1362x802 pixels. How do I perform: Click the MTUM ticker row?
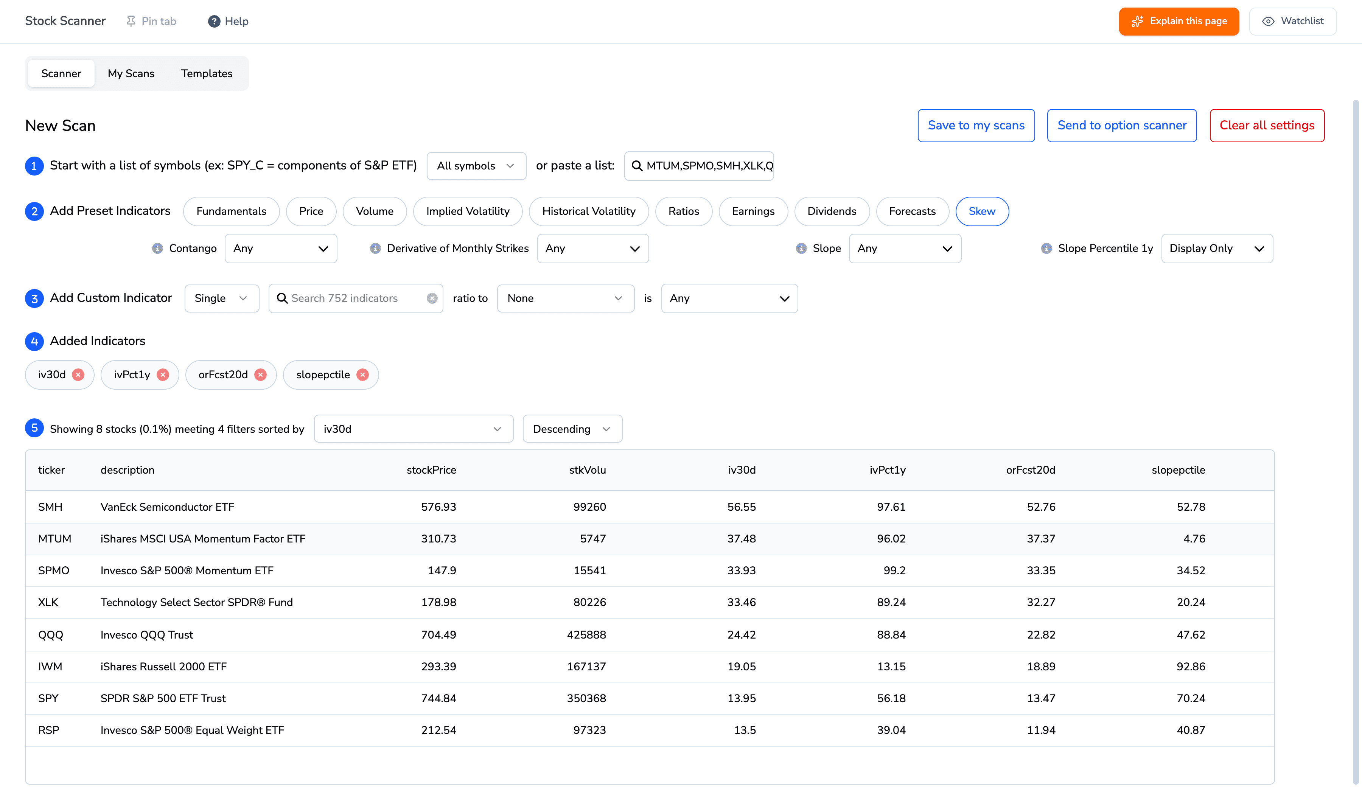650,539
